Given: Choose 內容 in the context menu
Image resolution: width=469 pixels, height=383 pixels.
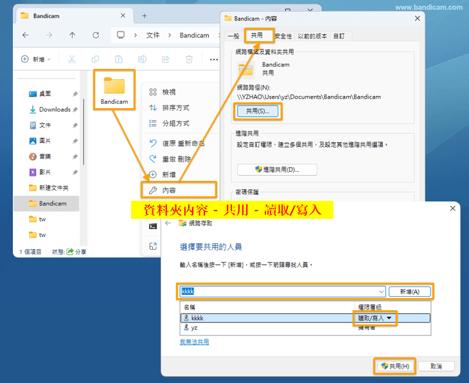Looking at the screenshot, I should [x=179, y=191].
